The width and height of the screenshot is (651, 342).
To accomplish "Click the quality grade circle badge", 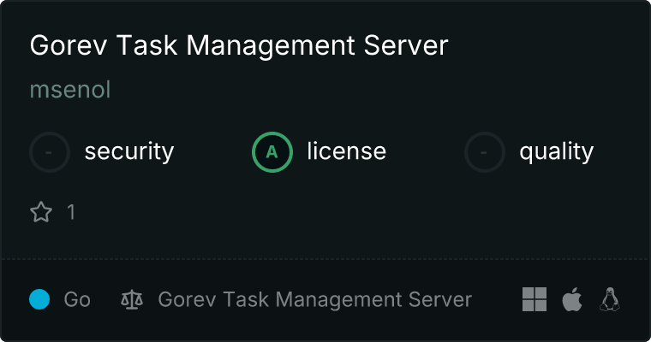I will click(485, 152).
